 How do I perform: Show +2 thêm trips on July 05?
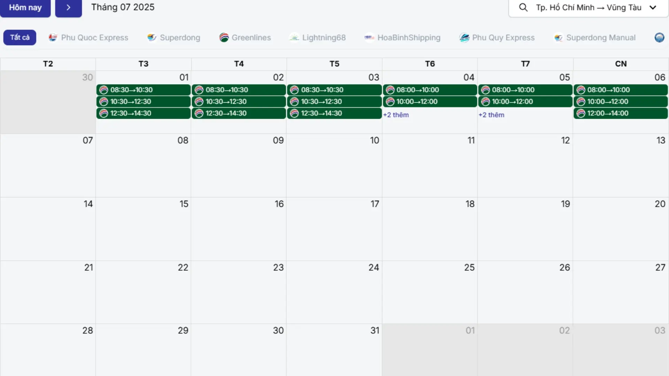coord(491,115)
